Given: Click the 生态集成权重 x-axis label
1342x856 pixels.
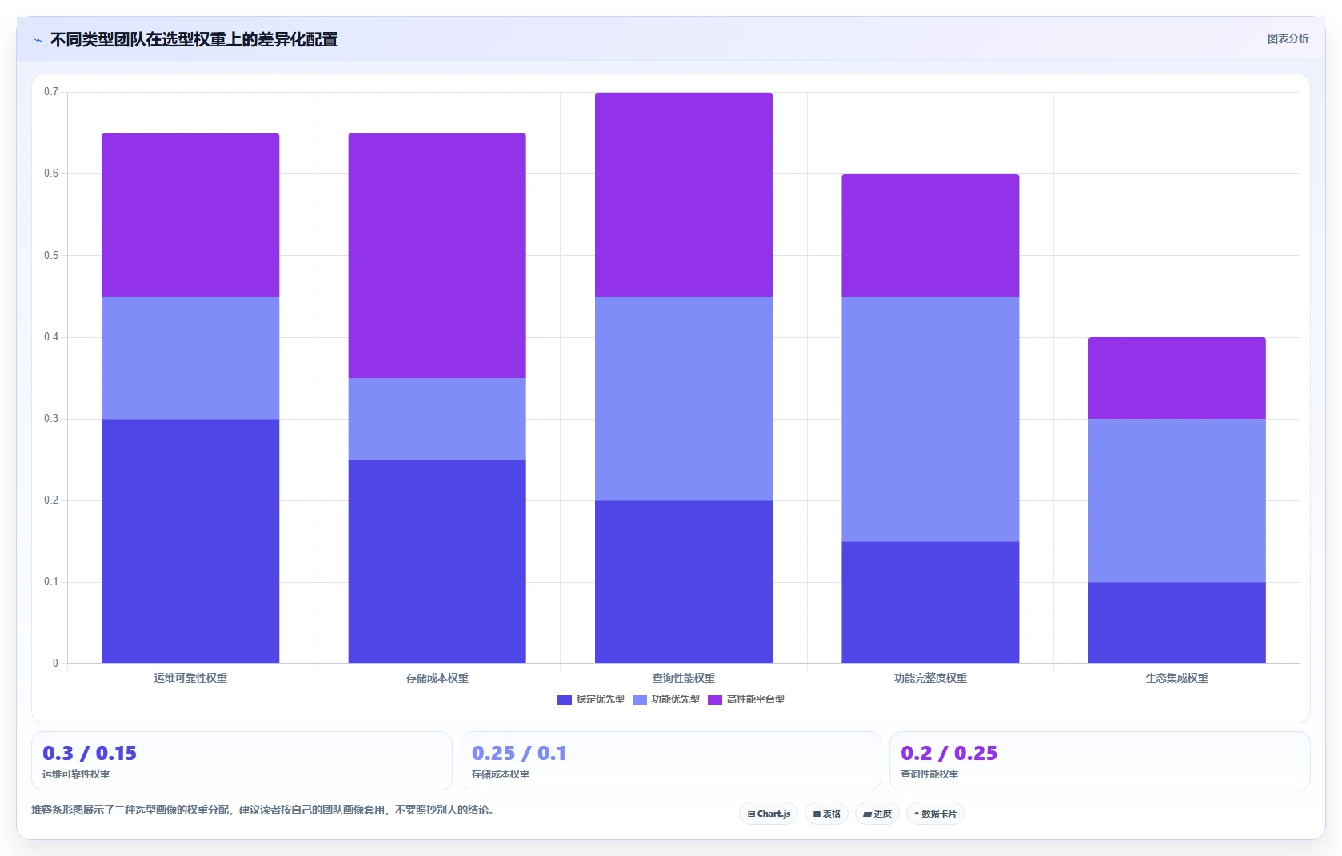Looking at the screenshot, I should (1176, 678).
